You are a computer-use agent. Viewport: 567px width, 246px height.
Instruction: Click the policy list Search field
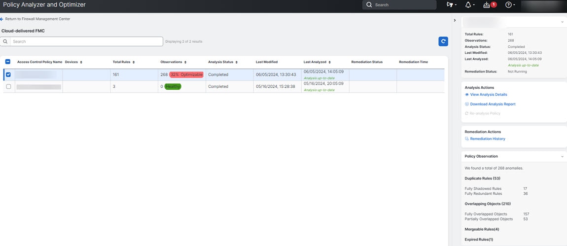82,41
